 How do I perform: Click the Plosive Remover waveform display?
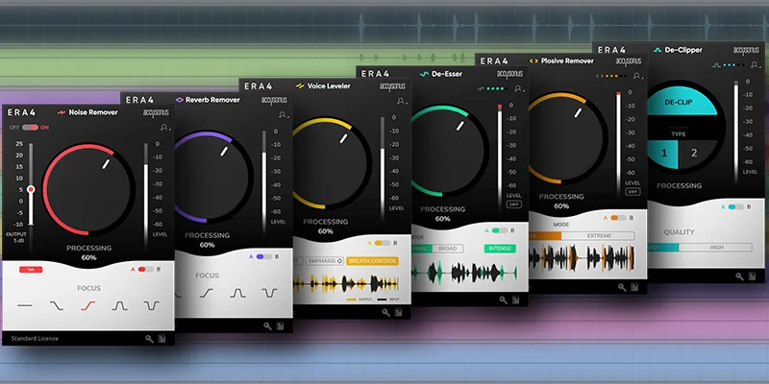pyautogui.click(x=583, y=258)
